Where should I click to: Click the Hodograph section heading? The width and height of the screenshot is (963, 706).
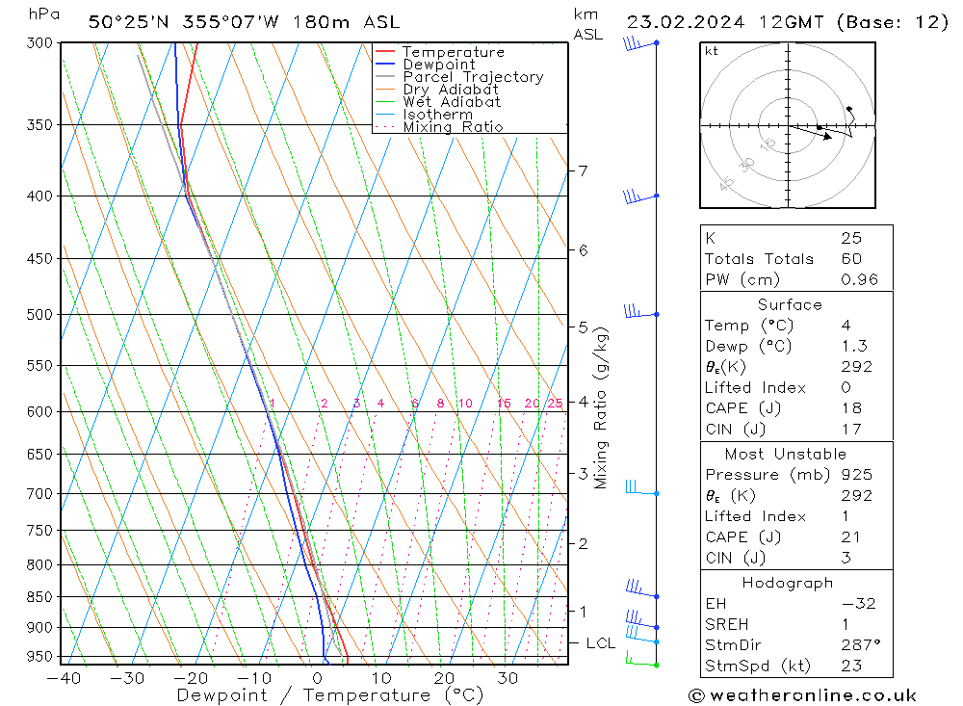pos(788,583)
